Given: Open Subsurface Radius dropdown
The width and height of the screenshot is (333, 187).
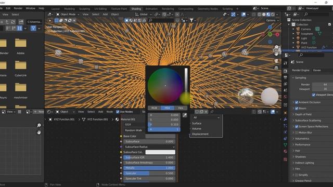Looking at the screenshot, I should point(149,146).
